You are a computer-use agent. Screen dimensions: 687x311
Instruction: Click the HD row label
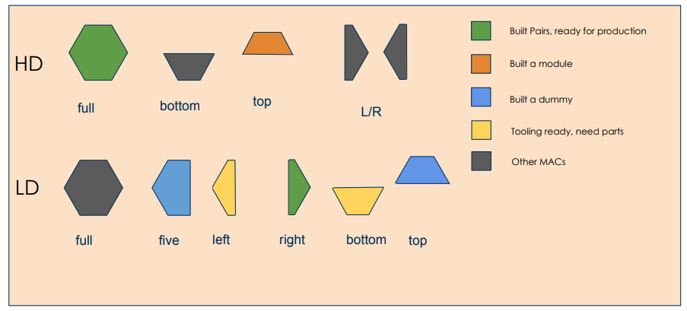(28, 65)
